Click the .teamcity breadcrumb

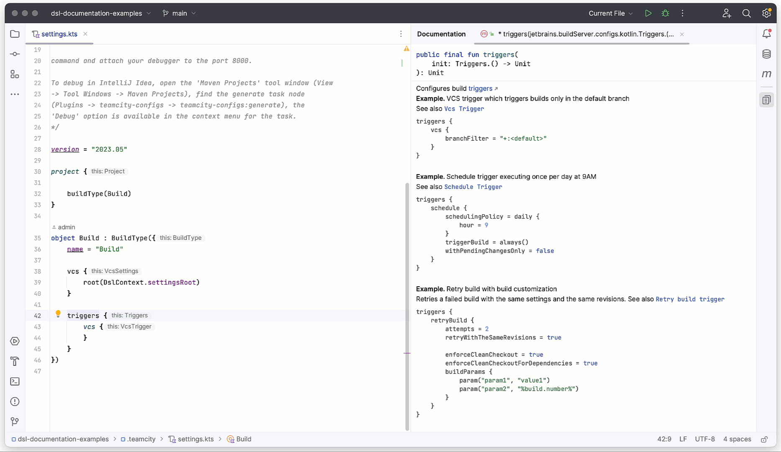[138, 439]
